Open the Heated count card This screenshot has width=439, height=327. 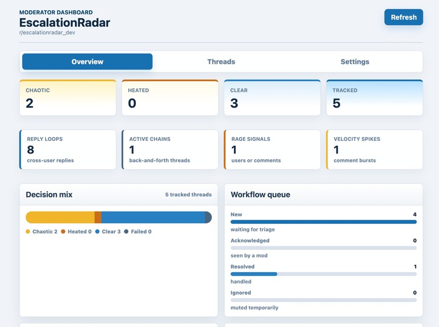click(x=170, y=98)
